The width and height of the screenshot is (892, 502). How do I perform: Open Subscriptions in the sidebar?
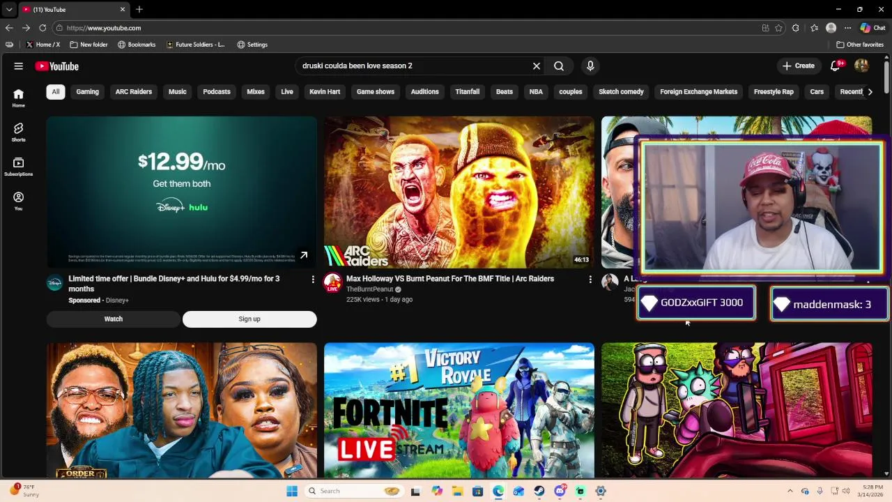19,167
